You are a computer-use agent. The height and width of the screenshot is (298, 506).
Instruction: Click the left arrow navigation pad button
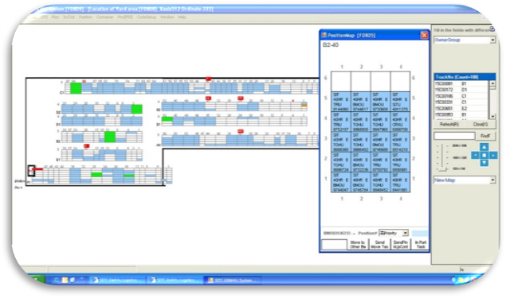(x=475, y=155)
